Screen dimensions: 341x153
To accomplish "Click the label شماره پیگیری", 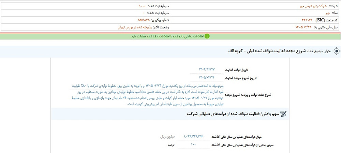I will 161,20.
